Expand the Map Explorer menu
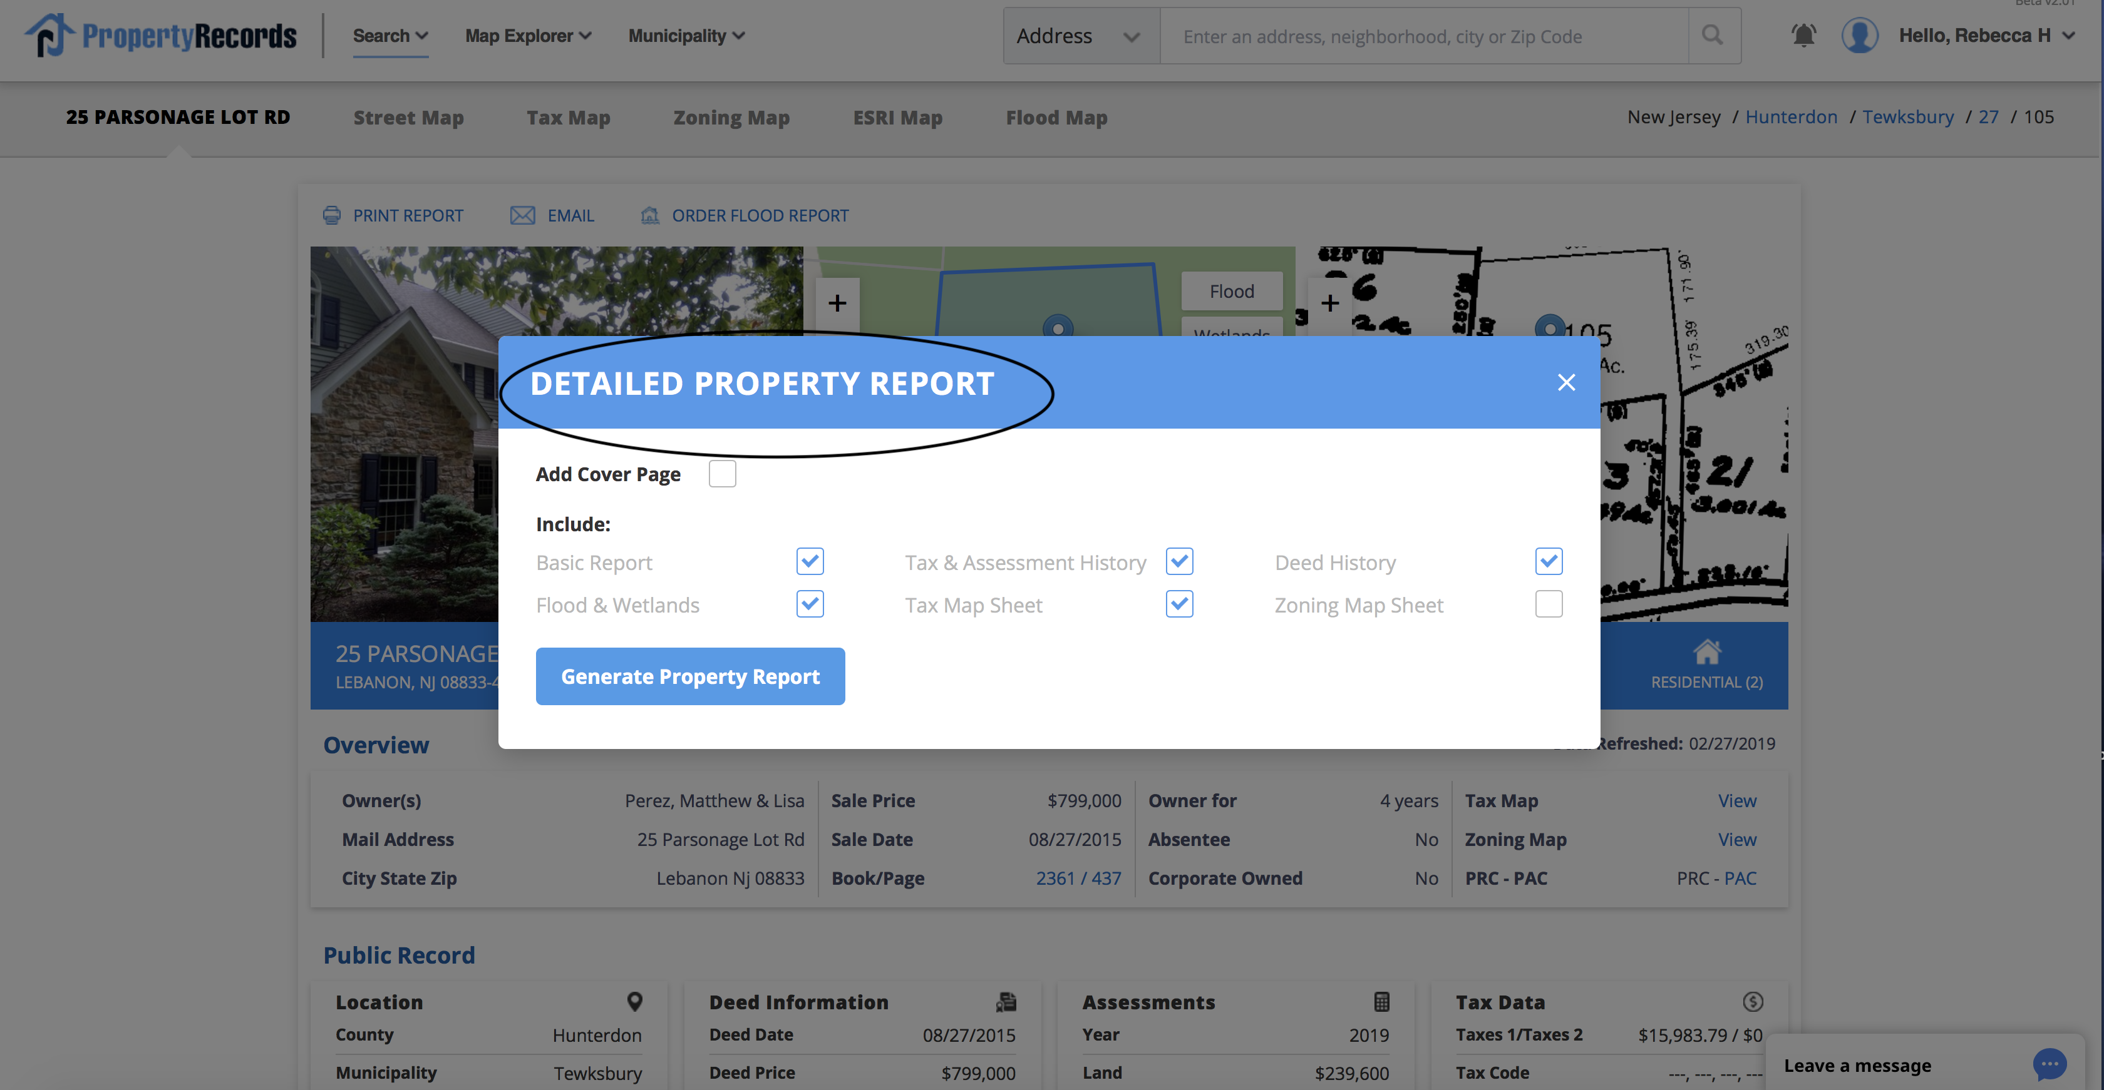The image size is (2104, 1090). [x=528, y=36]
